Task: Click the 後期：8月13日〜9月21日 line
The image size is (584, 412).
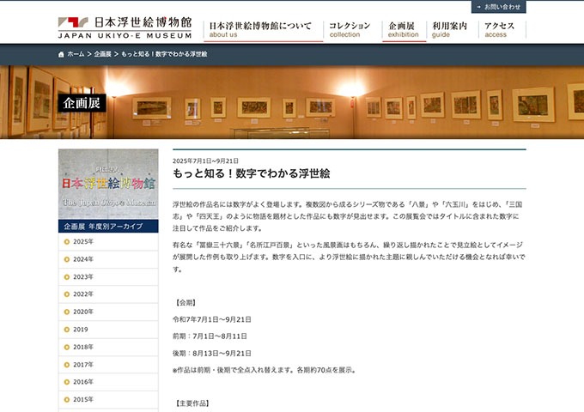Action: 212,354
